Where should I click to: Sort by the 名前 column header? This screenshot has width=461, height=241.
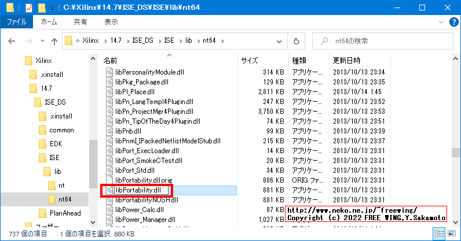click(x=110, y=61)
